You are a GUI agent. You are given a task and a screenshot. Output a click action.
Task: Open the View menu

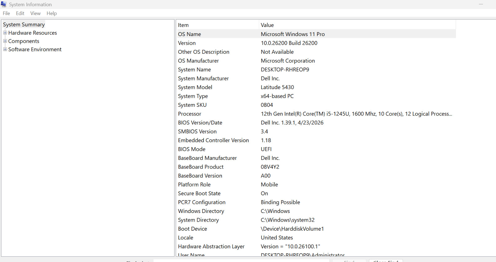point(35,13)
